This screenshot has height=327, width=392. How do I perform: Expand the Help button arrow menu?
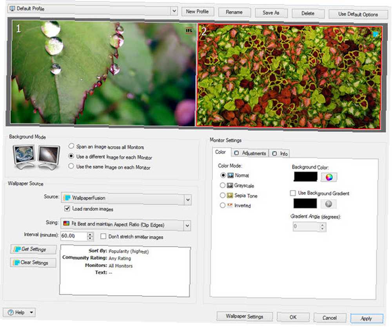(31, 312)
